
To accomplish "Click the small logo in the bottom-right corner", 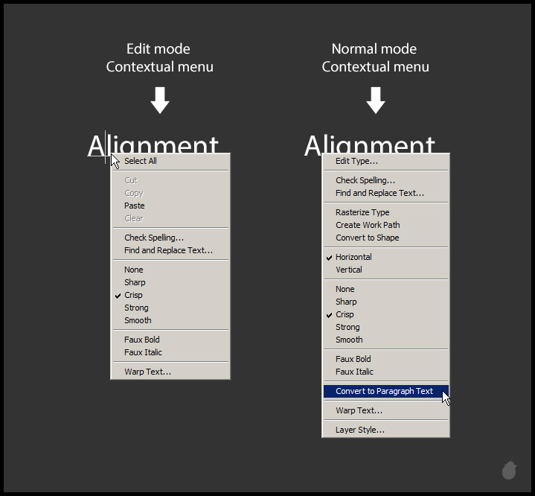I will (509, 470).
